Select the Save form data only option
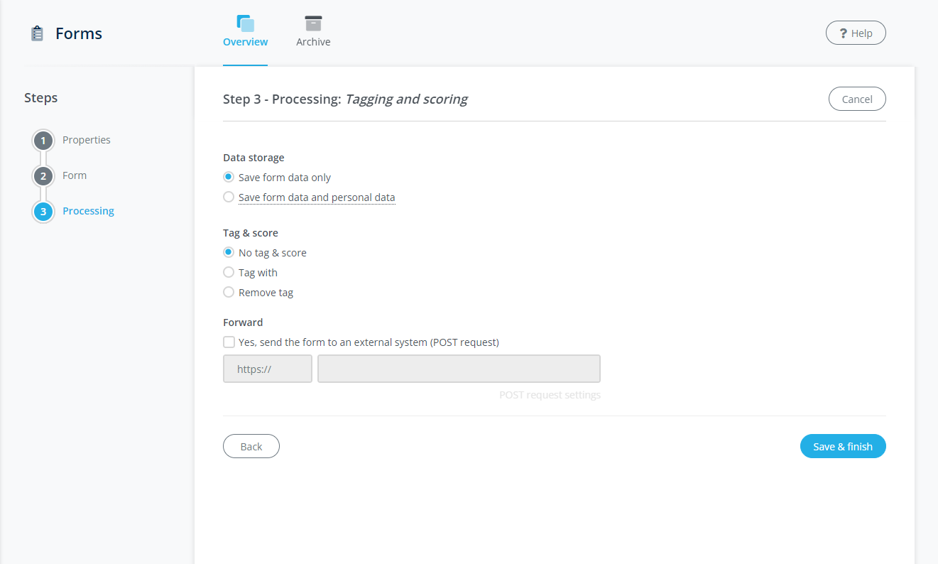 pyautogui.click(x=229, y=177)
